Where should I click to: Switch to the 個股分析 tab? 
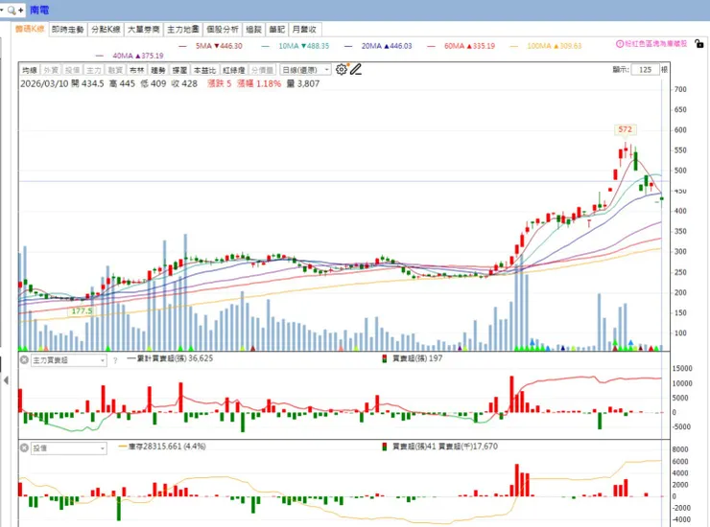point(223,30)
